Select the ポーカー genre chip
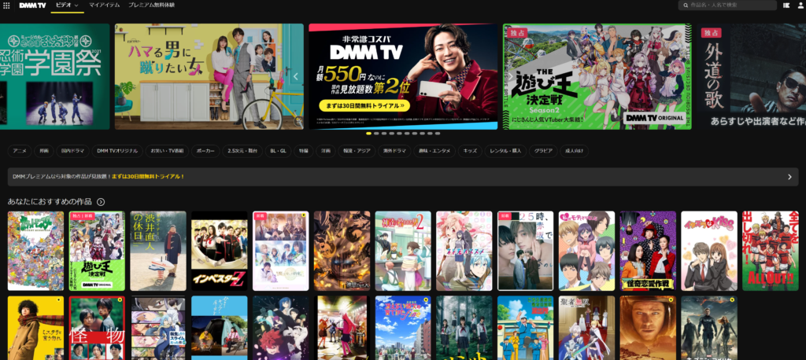Viewport: 806px width, 360px height. [x=205, y=151]
